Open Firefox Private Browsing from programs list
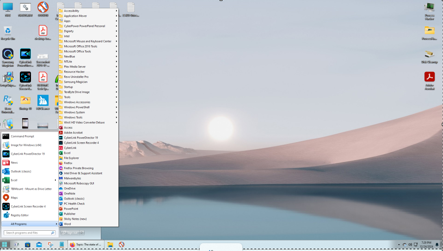Viewport: 443px width, 251px height. click(x=88, y=168)
